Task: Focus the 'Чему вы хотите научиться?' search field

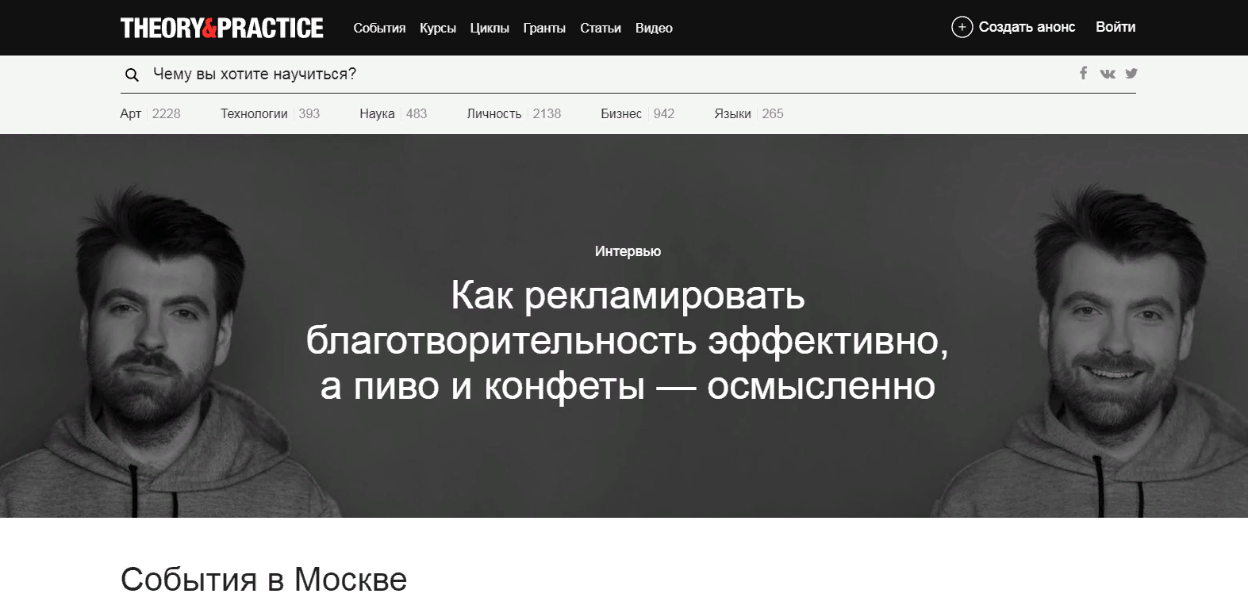Action: point(555,75)
